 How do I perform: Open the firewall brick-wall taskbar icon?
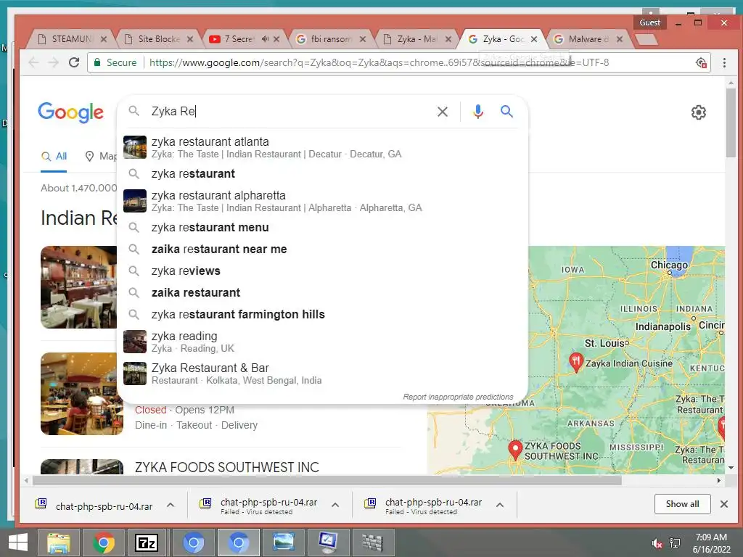pyautogui.click(x=372, y=542)
